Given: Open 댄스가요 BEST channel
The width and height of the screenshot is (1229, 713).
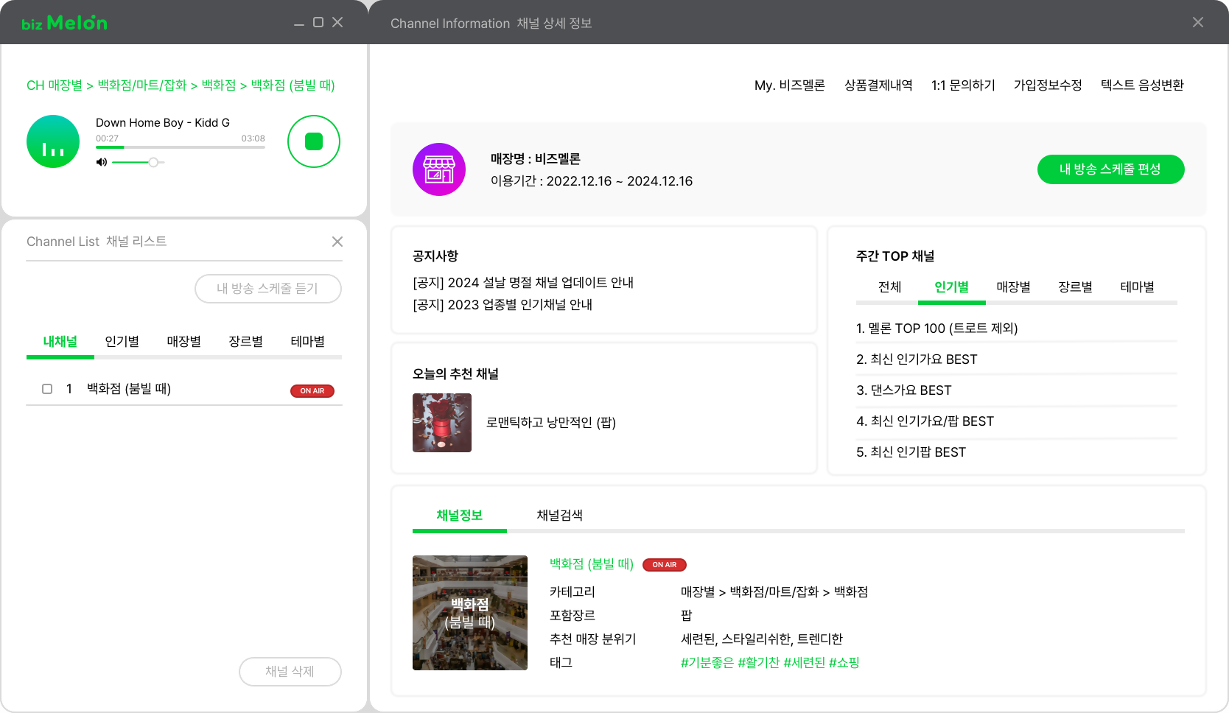Looking at the screenshot, I should (904, 390).
